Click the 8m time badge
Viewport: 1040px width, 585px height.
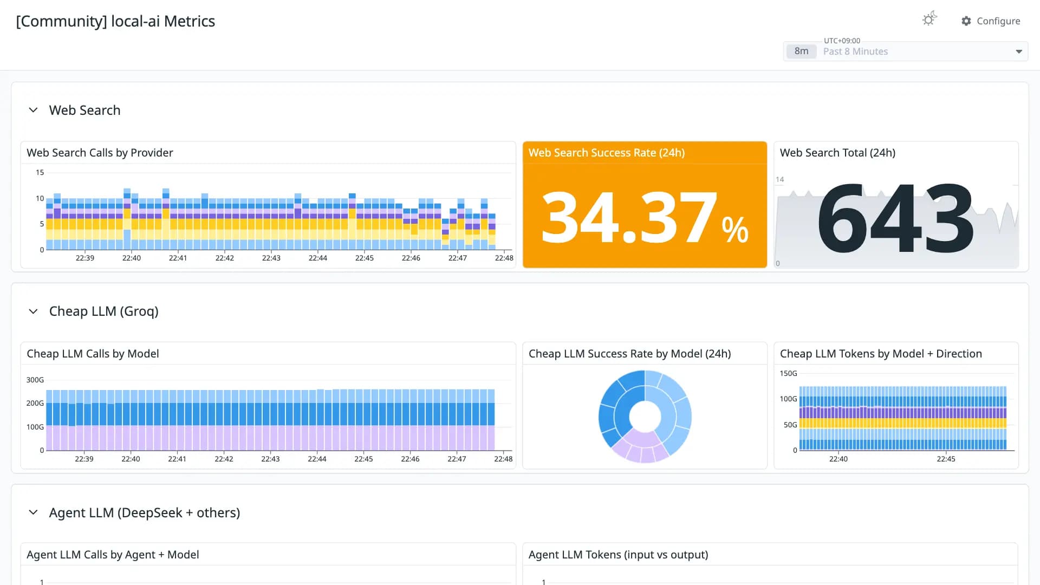tap(802, 51)
